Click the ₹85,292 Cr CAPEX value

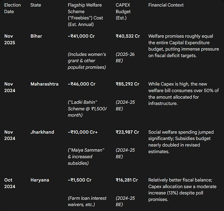click(128, 84)
